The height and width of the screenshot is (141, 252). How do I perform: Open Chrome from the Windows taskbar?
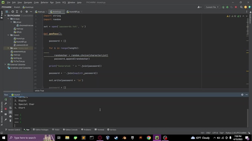(149, 138)
